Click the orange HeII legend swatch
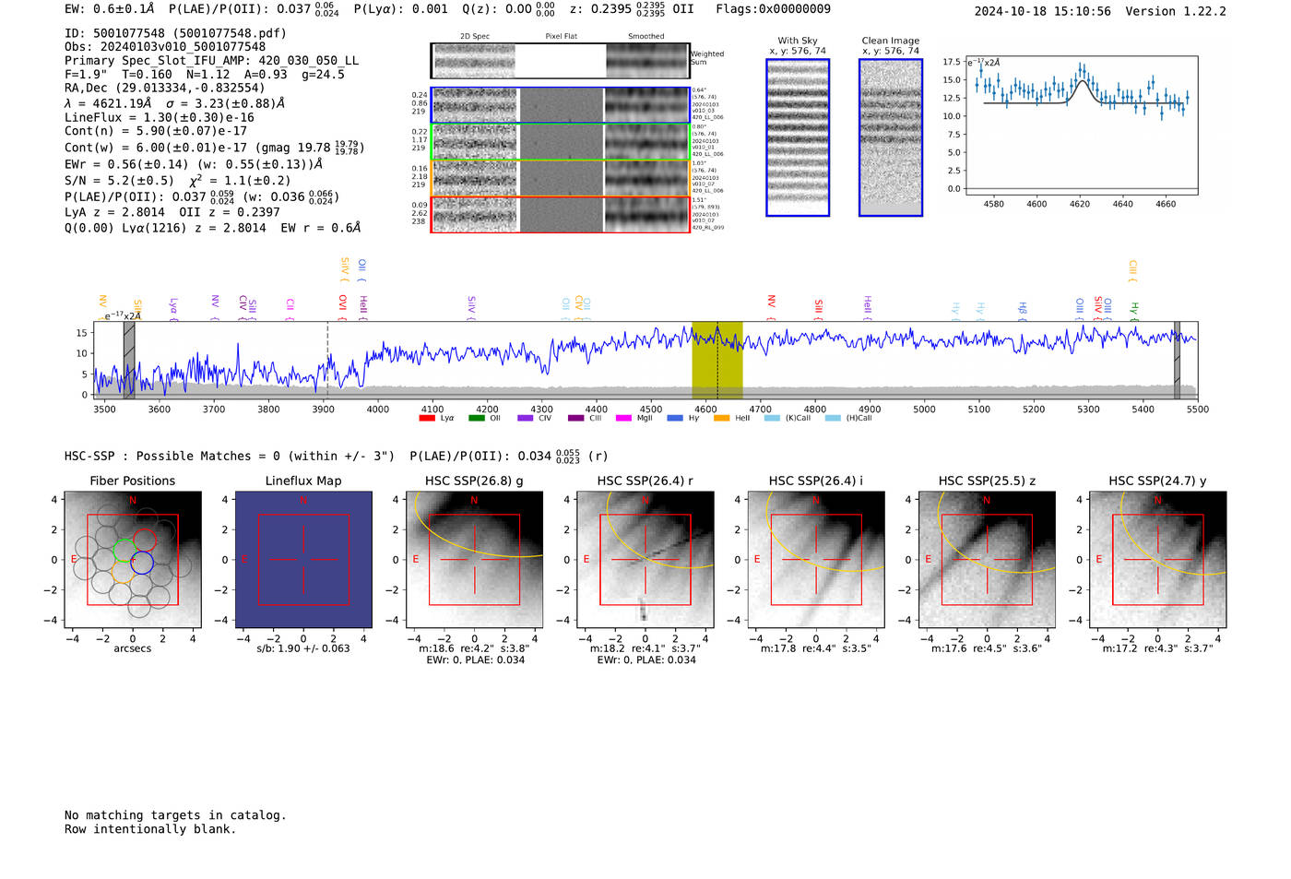Viewport: 1291px width, 879px height. (722, 418)
